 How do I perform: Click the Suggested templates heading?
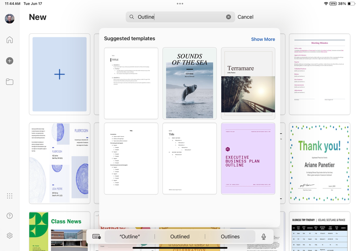(129, 38)
